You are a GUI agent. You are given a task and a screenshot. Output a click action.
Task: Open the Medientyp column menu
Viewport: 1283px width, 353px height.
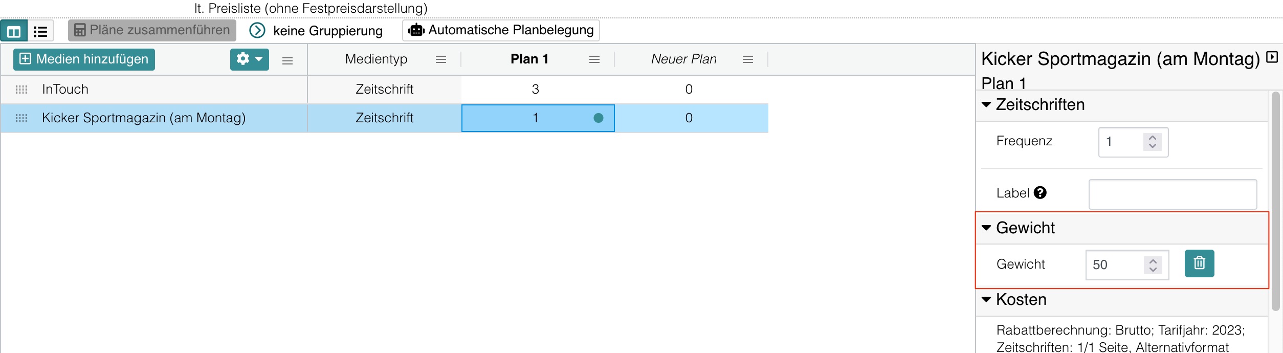[x=440, y=60]
